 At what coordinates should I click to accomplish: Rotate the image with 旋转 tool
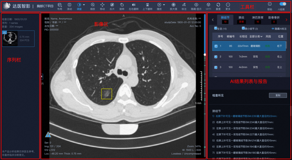pyautogui.click(x=122, y=5)
